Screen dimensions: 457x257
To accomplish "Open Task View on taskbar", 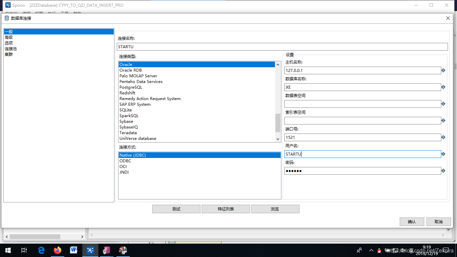I will (24, 250).
